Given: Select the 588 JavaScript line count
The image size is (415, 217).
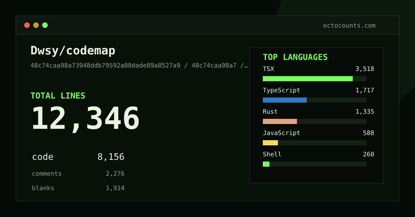Looking at the screenshot, I should pyautogui.click(x=368, y=133).
